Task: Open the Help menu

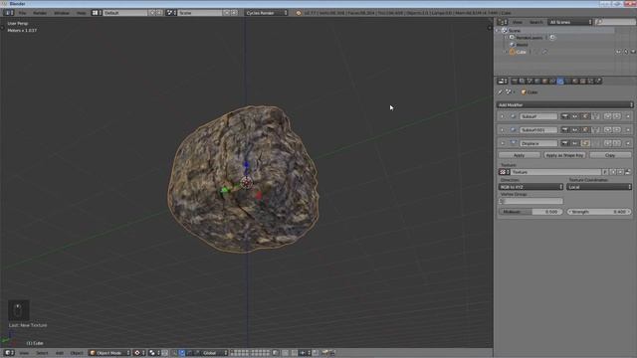Action: (x=81, y=13)
